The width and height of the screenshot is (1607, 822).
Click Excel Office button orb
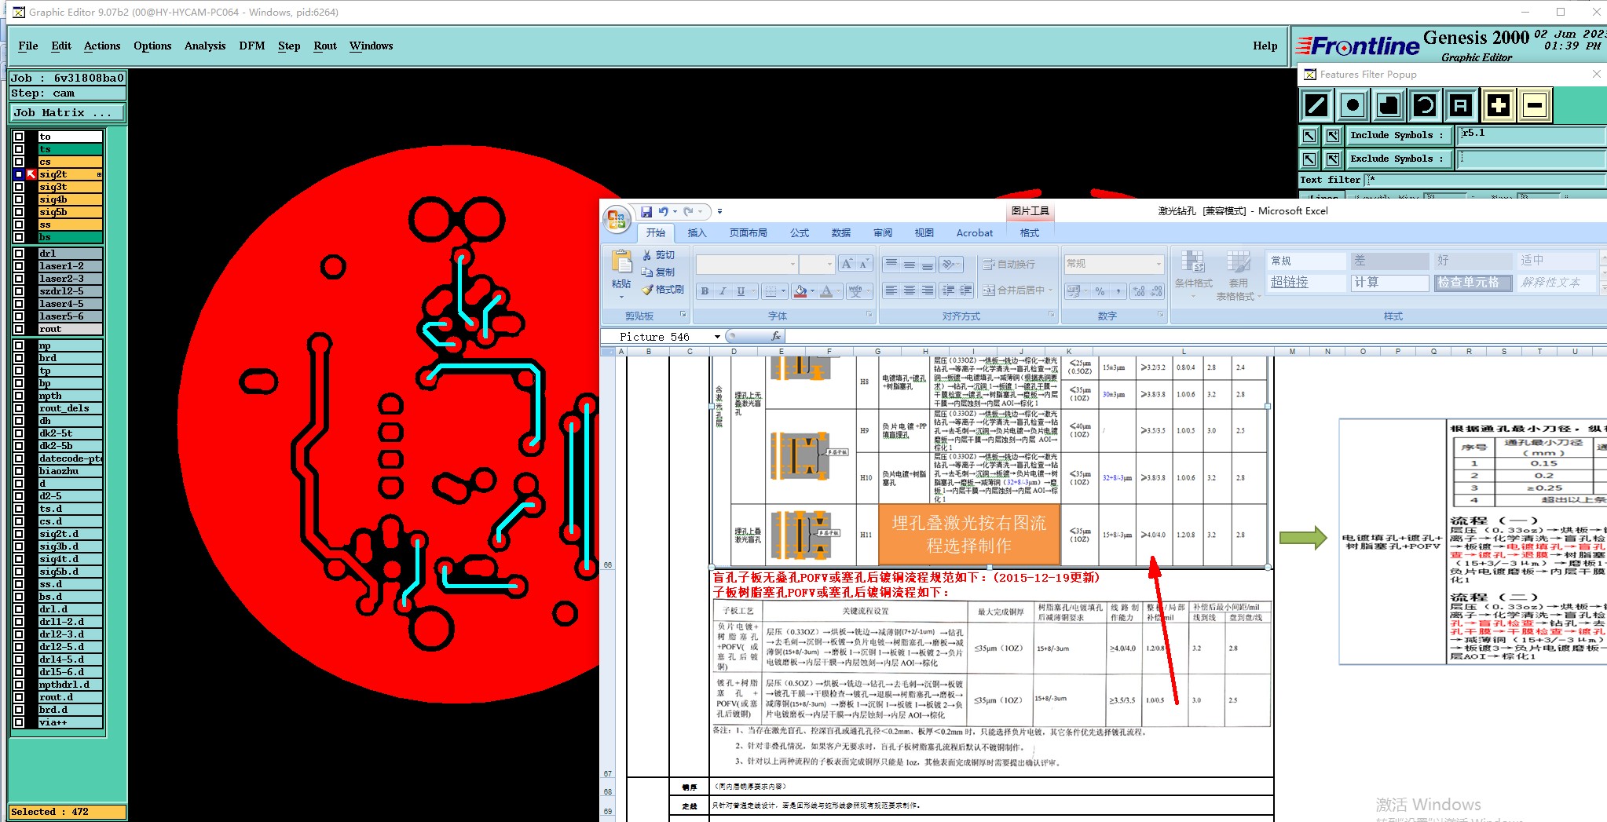(x=617, y=219)
